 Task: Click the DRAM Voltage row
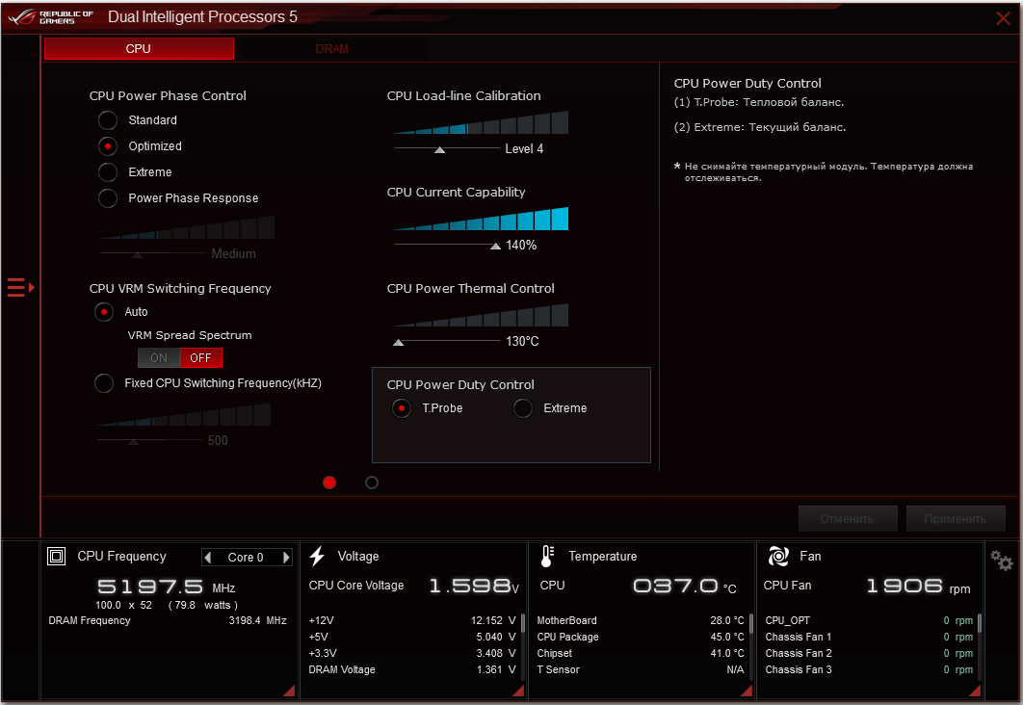[412, 669]
